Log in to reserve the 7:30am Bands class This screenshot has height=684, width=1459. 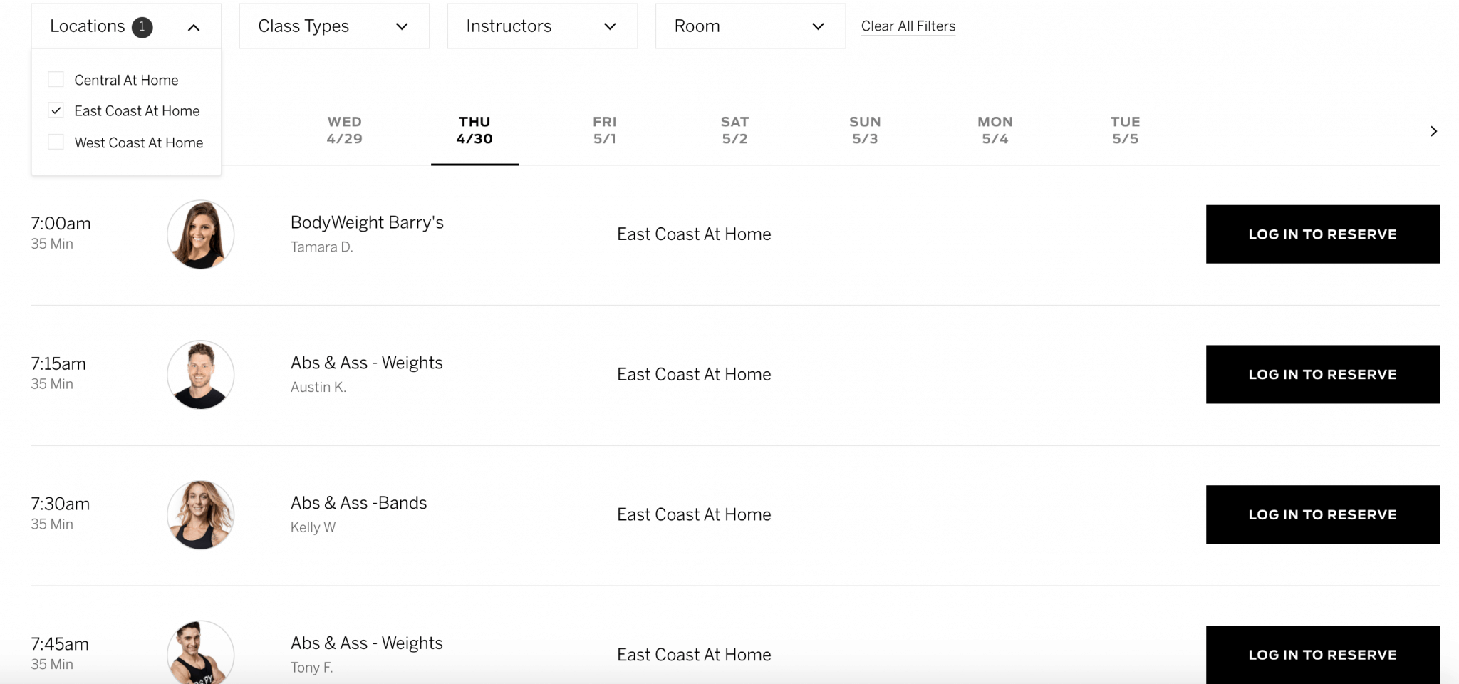1322,514
